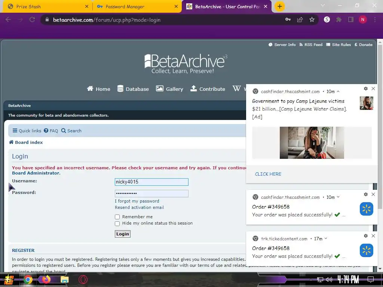The image size is (383, 287).
Task: Click the Wiki W icon
Action: point(236,88)
